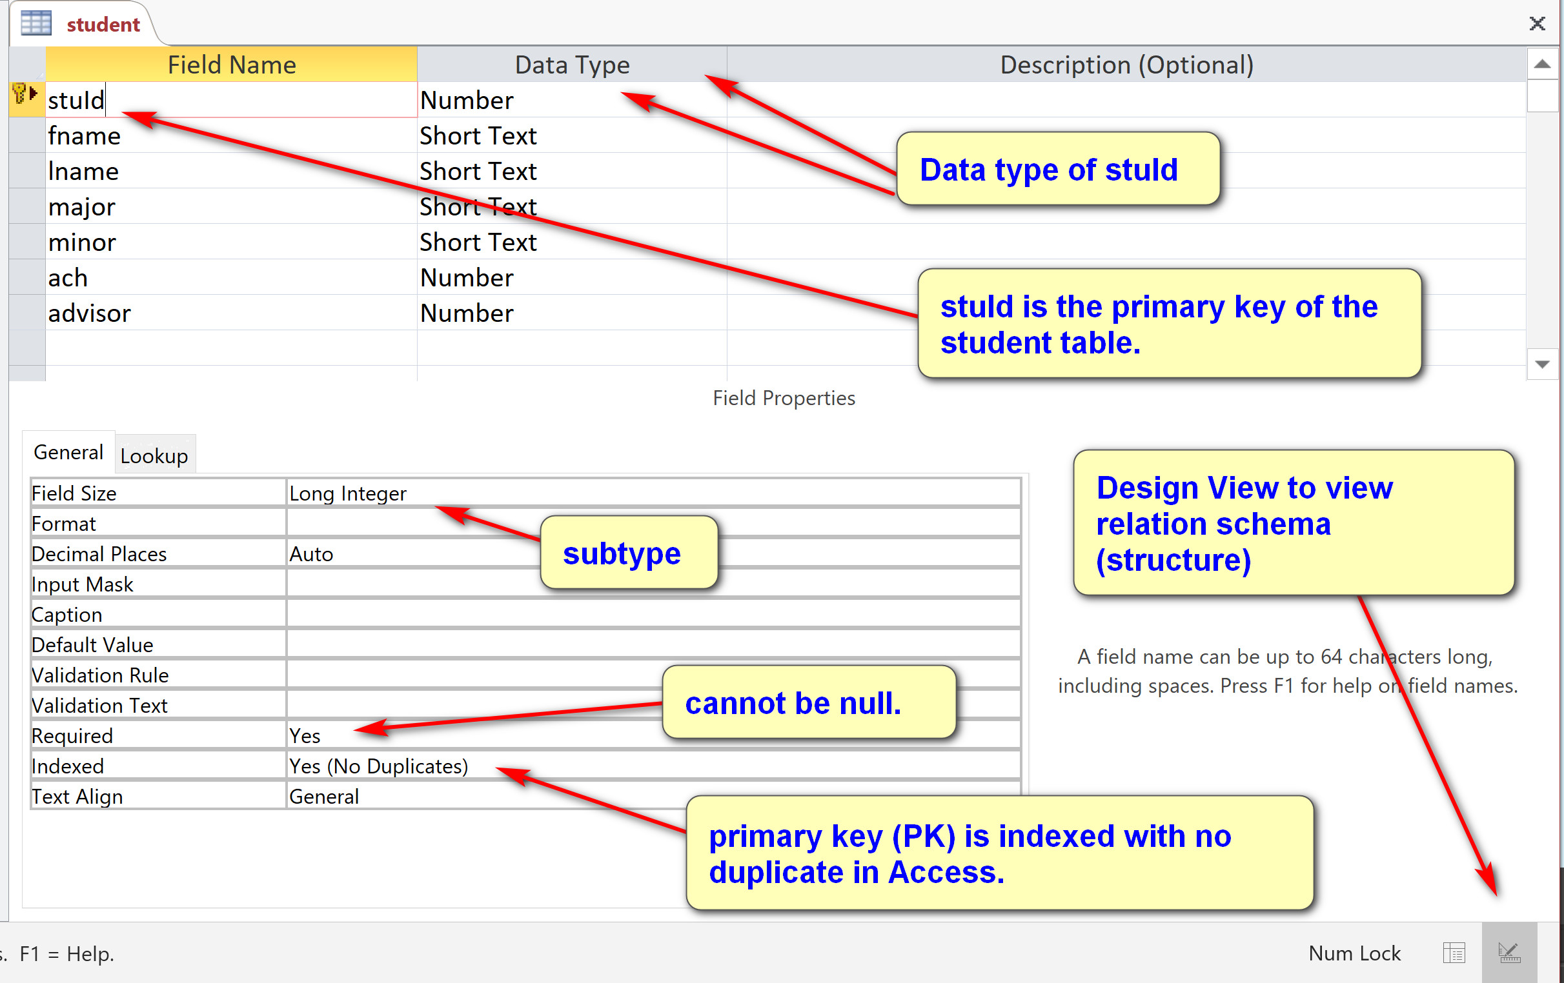
Task: Click the student table tab icon
Action: click(x=36, y=23)
